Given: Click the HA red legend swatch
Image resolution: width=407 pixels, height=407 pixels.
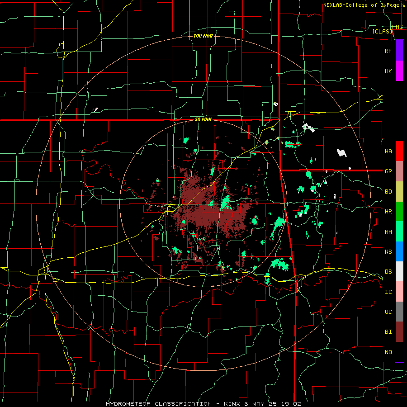Looking at the screenshot, I should [399, 151].
